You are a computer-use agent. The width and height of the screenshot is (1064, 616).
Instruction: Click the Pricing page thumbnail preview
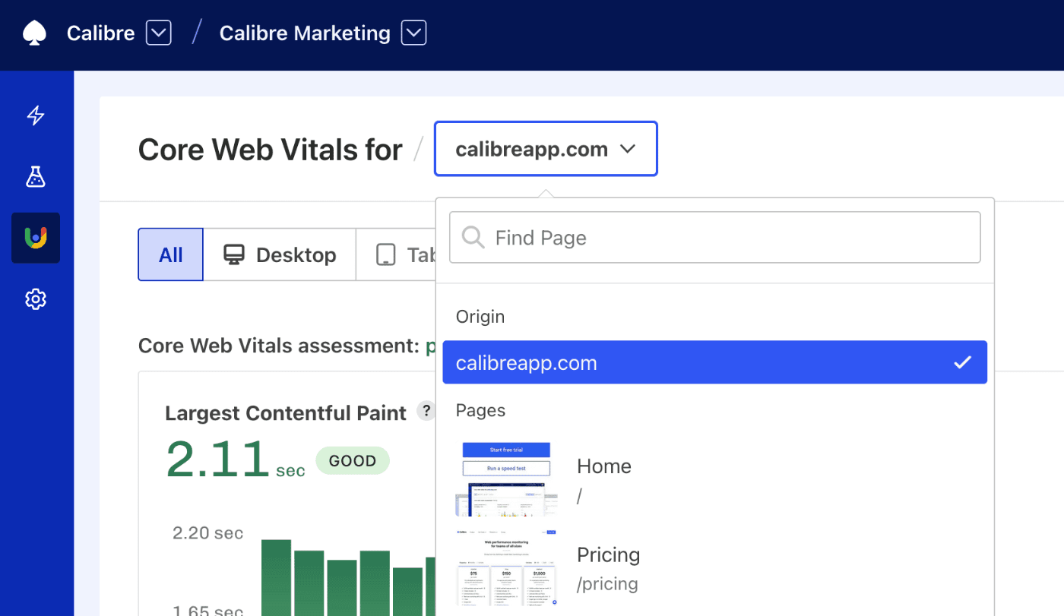tap(506, 567)
